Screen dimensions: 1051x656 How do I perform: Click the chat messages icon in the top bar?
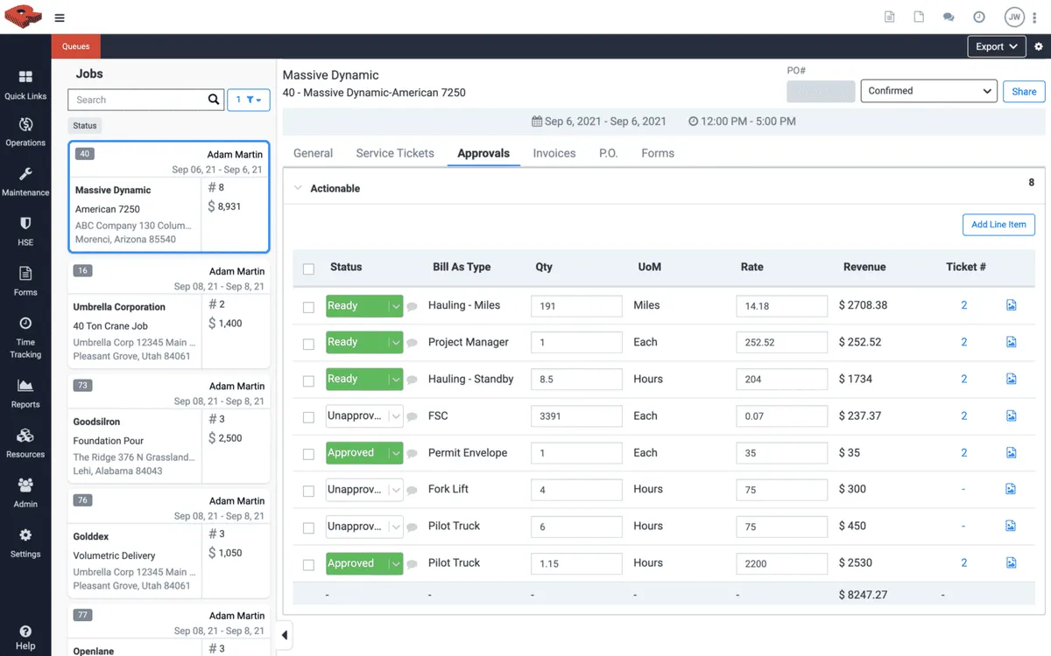coord(949,17)
